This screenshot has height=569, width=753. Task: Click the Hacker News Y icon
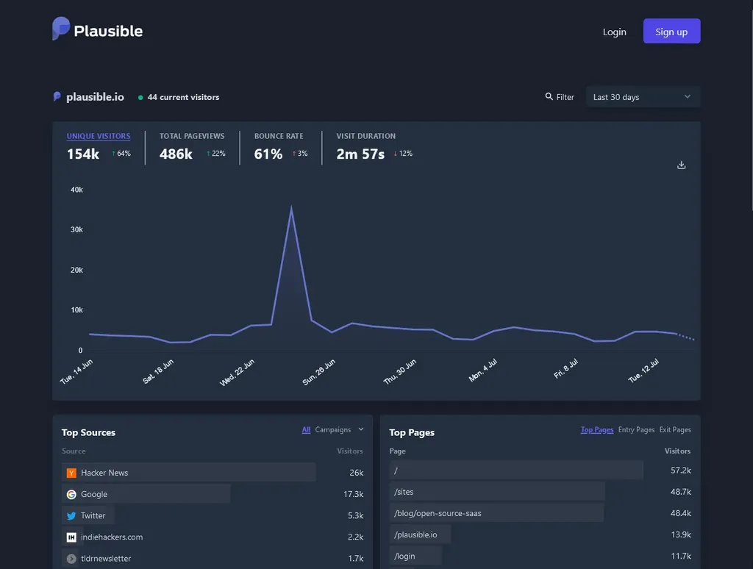click(71, 473)
